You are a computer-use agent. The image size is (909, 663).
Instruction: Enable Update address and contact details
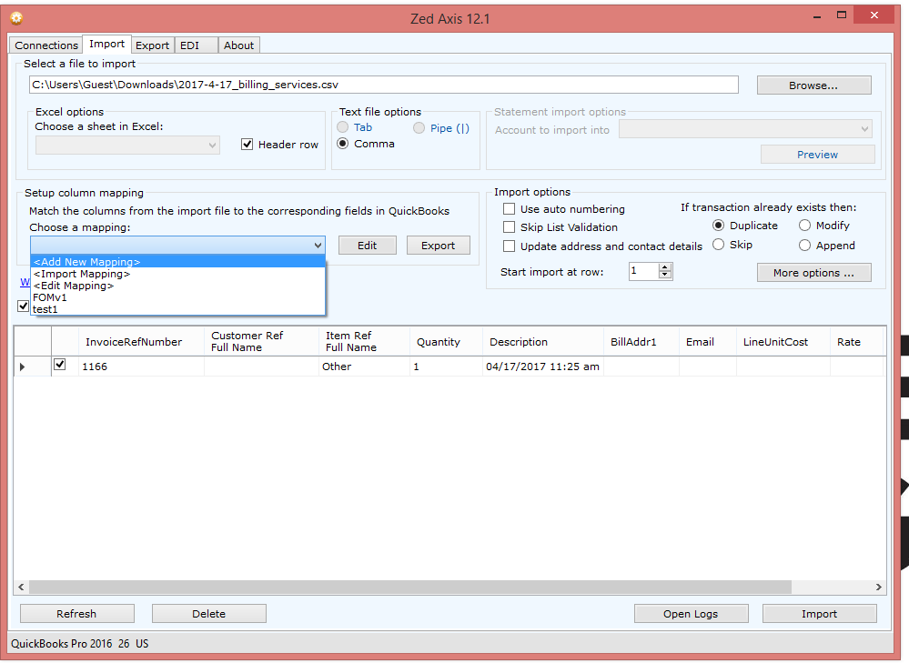pyautogui.click(x=509, y=246)
